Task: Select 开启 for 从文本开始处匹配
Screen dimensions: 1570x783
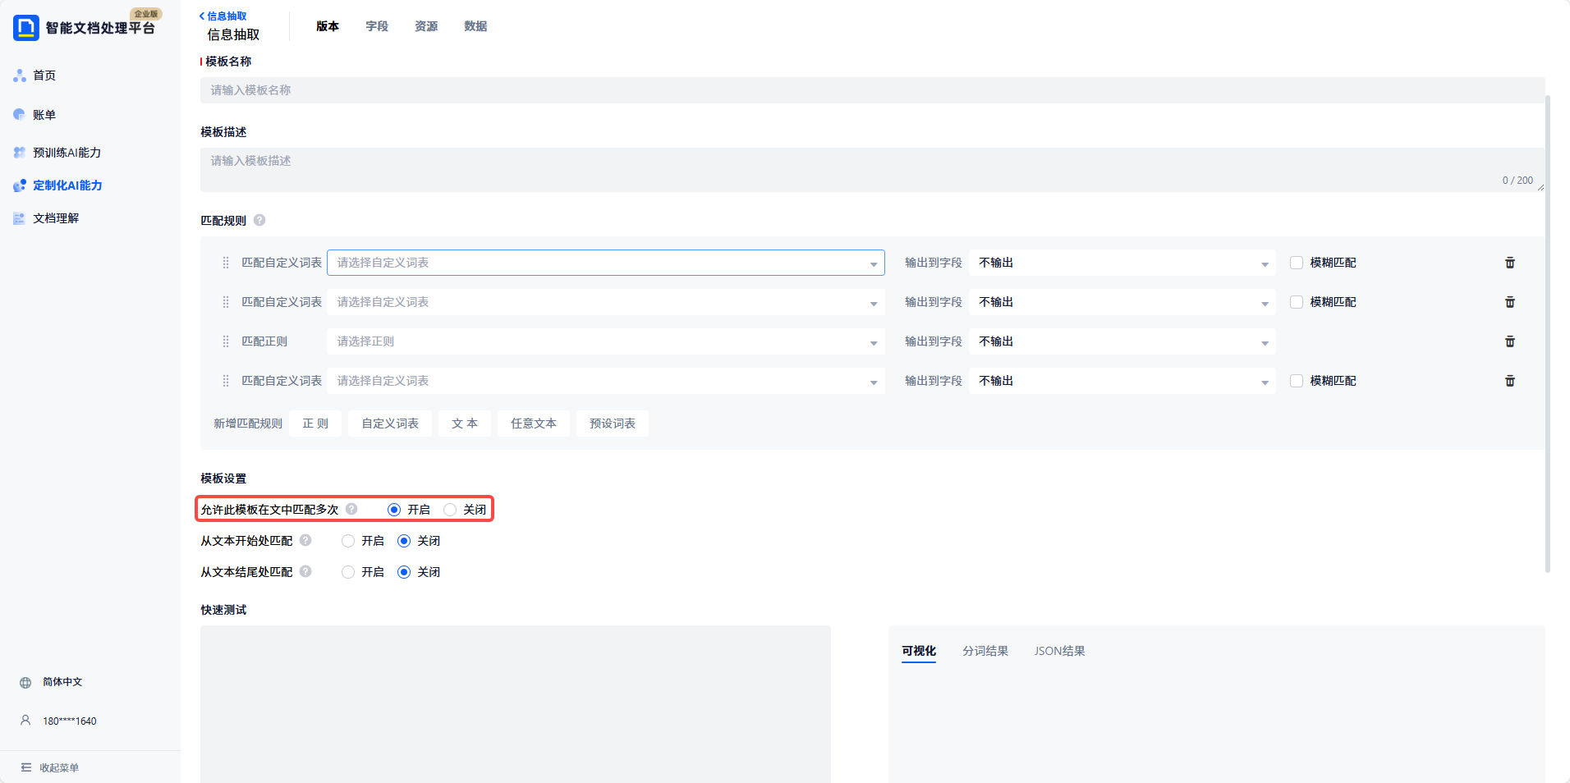Action: coord(348,541)
